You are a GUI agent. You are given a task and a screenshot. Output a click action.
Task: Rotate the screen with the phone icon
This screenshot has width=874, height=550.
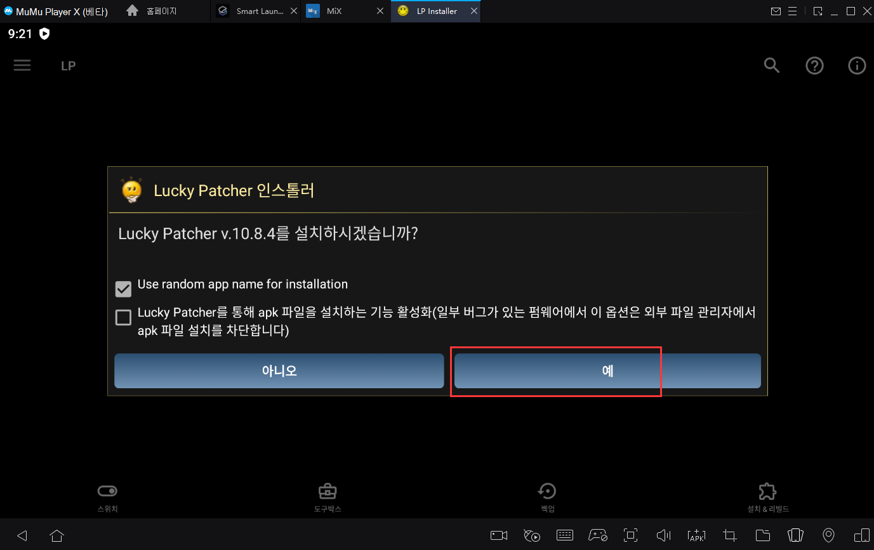click(x=795, y=535)
